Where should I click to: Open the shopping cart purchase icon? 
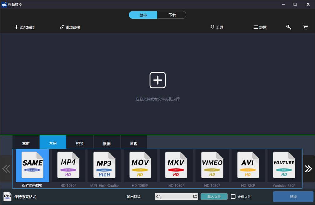(305, 27)
